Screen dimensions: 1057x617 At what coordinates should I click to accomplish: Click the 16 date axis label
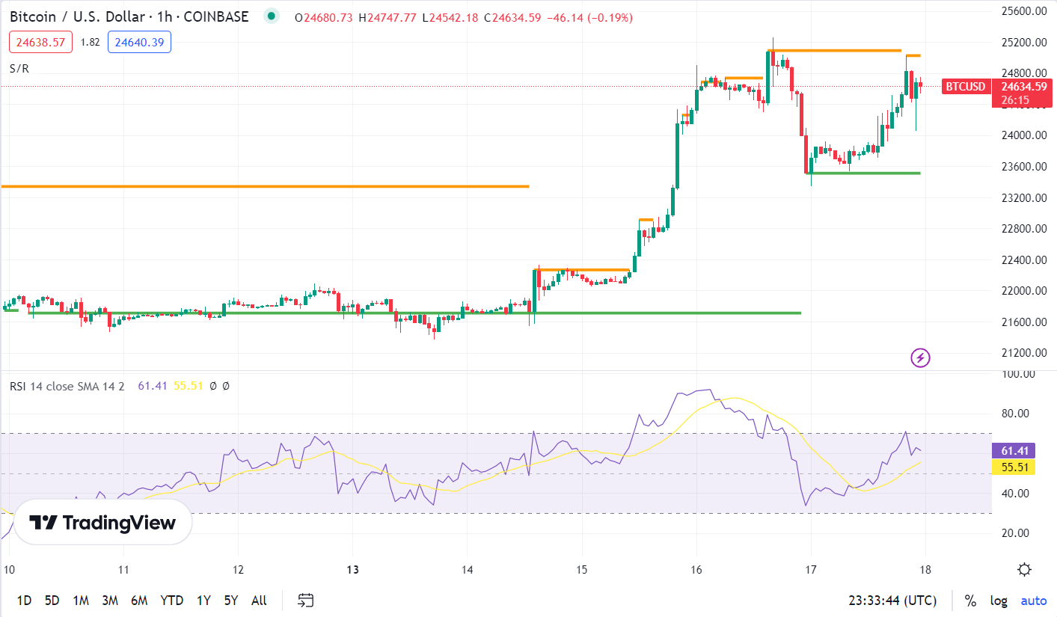click(696, 570)
